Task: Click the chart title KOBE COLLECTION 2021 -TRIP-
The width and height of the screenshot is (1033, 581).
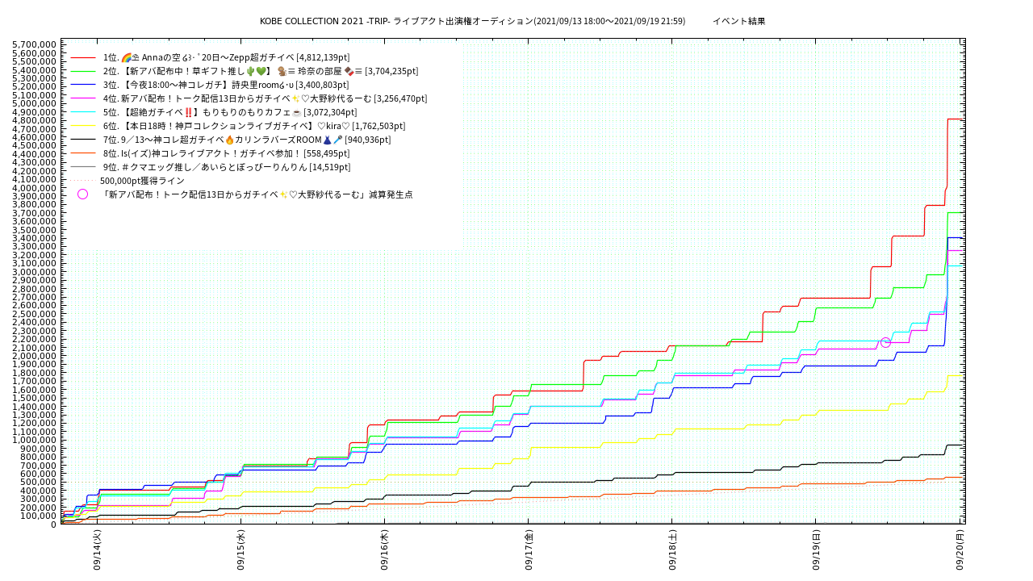Action: (324, 21)
